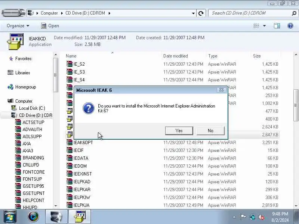Open Windows Media Player from taskbar
Viewport: 299px width, 224px height.
coord(33,217)
